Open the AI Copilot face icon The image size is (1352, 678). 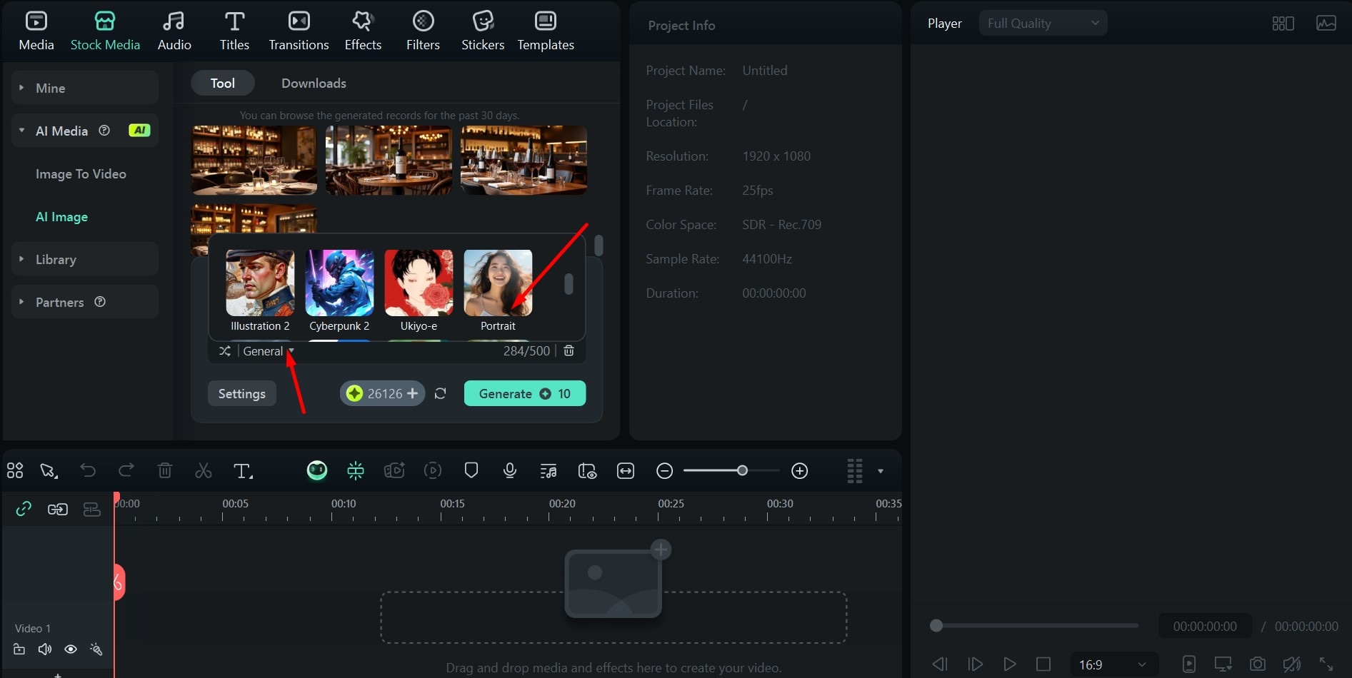pyautogui.click(x=317, y=470)
